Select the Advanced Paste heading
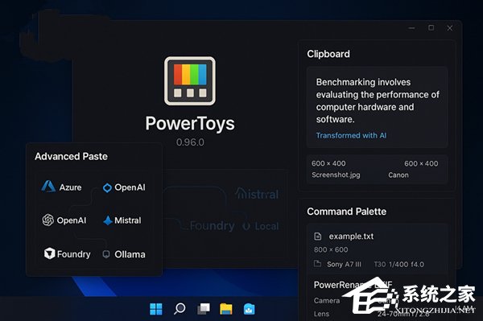 pyautogui.click(x=71, y=156)
